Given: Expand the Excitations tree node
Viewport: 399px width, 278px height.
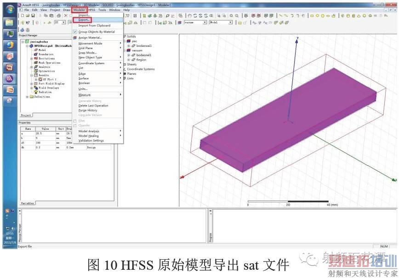Looking at the screenshot, I should coord(32,58).
